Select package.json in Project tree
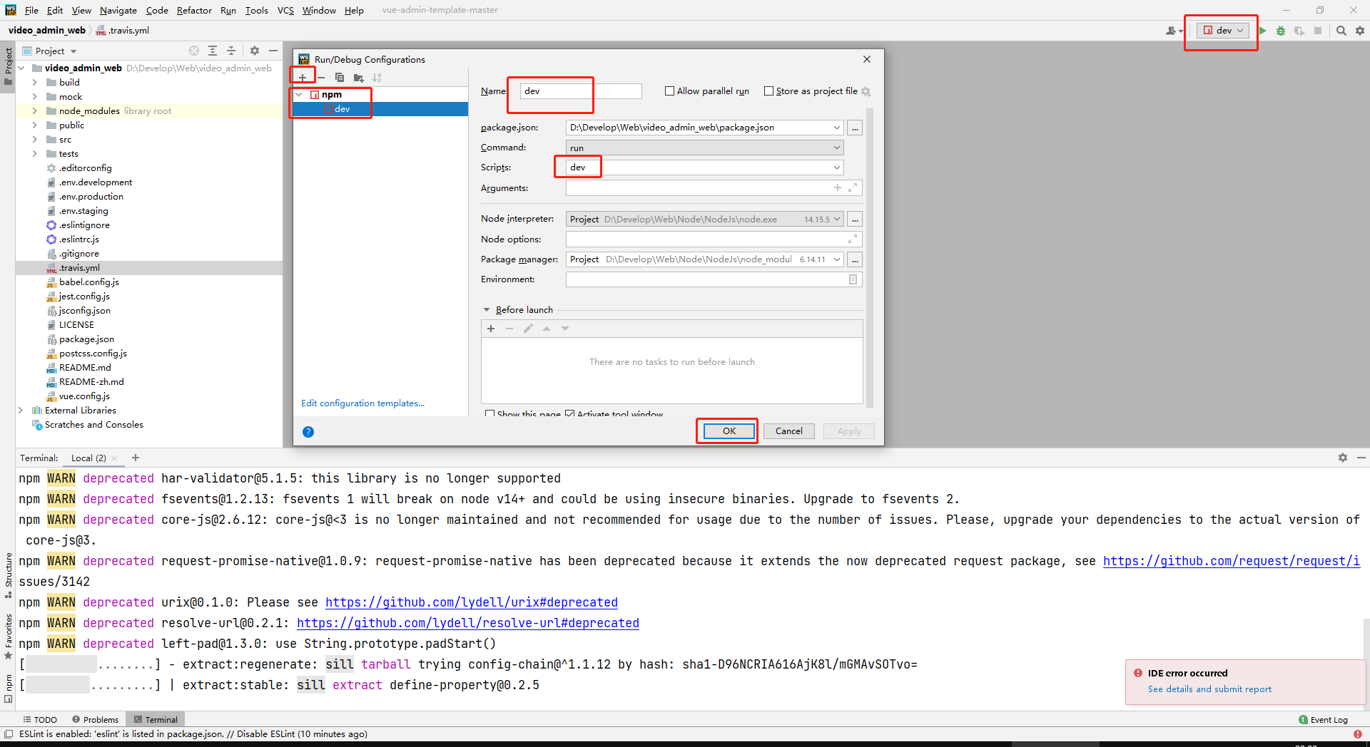 [x=86, y=339]
